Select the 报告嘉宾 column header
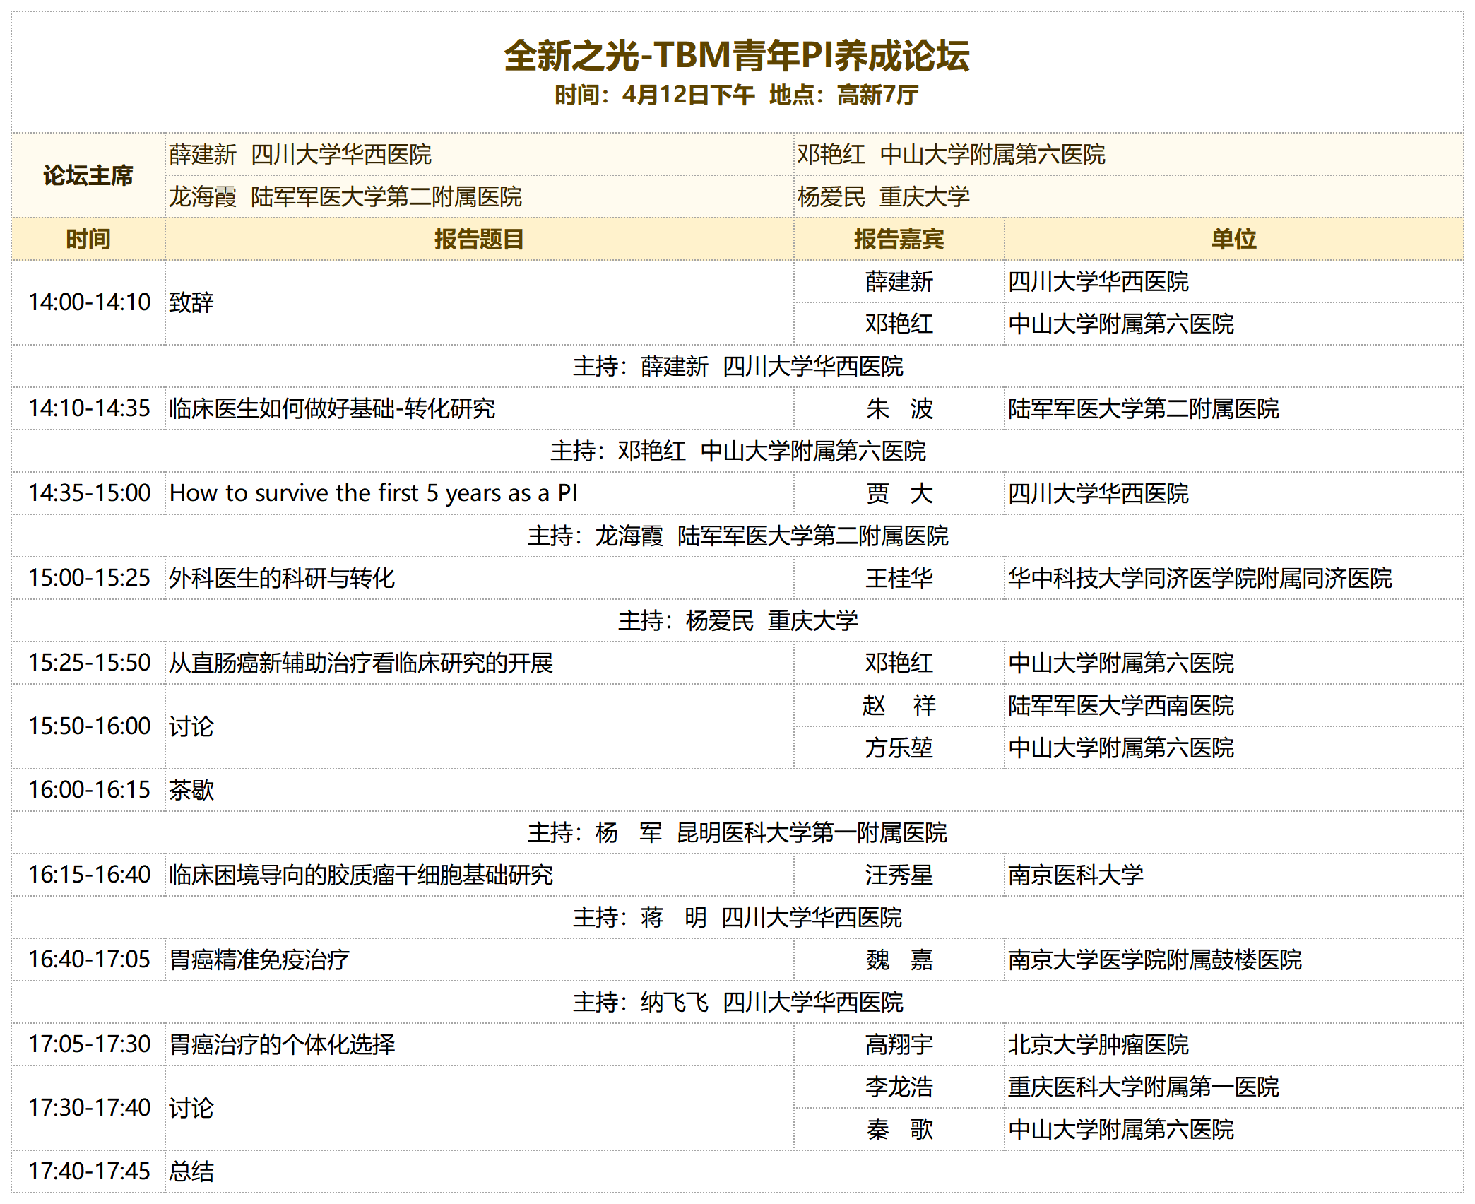 point(899,239)
